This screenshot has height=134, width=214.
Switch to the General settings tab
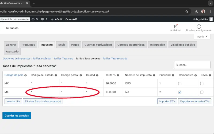pyautogui.click(x=11, y=45)
